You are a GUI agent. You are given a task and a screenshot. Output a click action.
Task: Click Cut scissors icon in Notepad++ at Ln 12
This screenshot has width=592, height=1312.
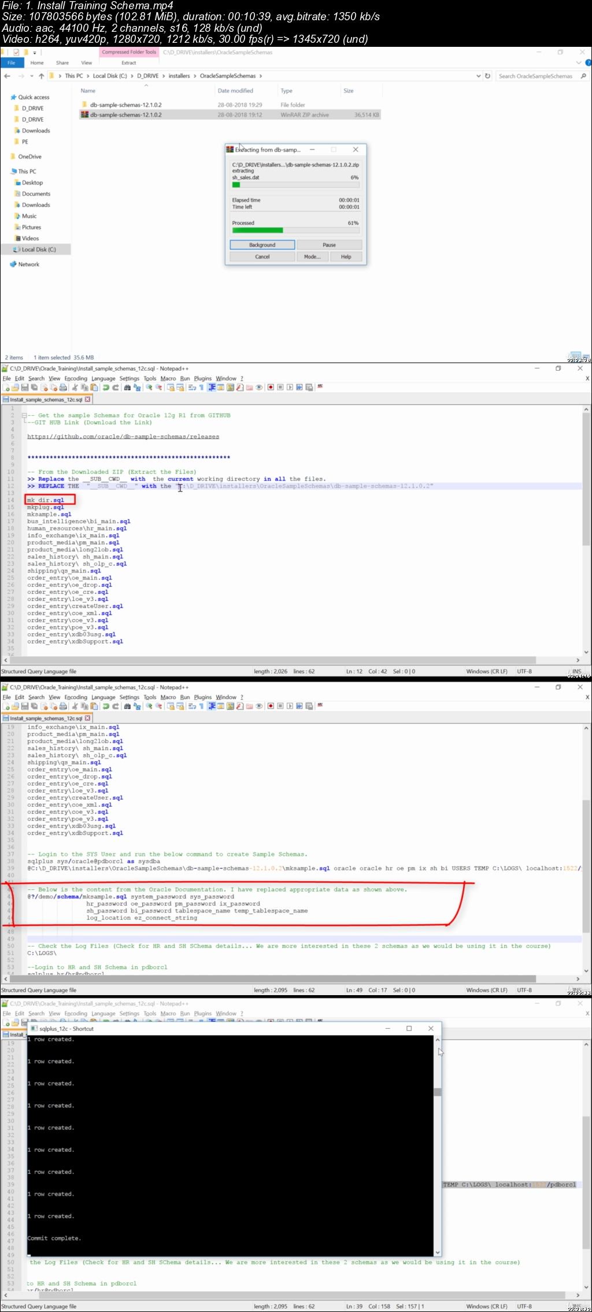75,387
